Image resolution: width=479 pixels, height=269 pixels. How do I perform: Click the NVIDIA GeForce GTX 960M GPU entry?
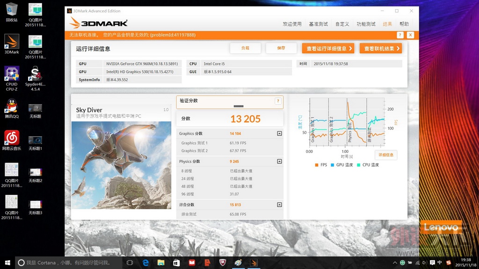coord(142,64)
